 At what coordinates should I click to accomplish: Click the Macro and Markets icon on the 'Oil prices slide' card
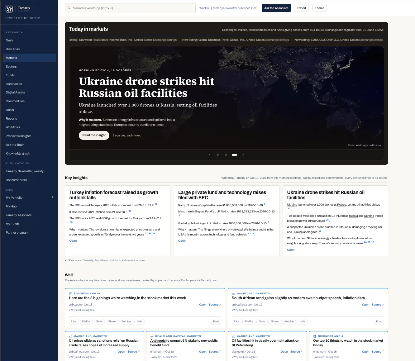(70, 336)
